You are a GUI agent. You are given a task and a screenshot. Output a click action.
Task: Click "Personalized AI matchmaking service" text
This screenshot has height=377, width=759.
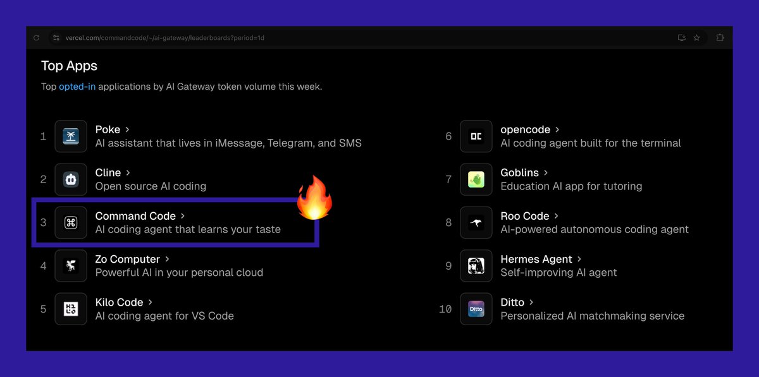593,316
